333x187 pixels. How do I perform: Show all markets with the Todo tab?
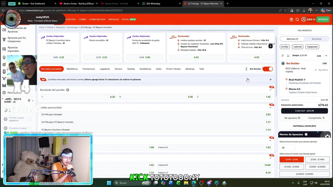[x=202, y=69]
